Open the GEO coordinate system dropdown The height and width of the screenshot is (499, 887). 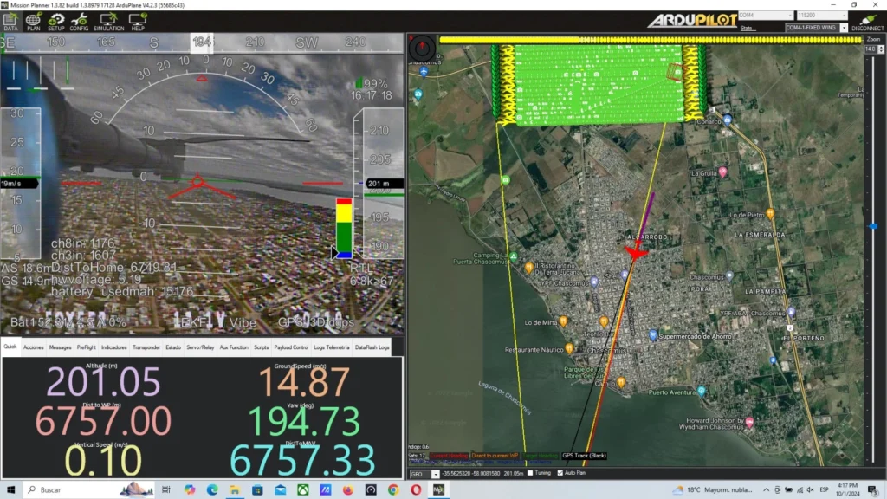coord(424,474)
